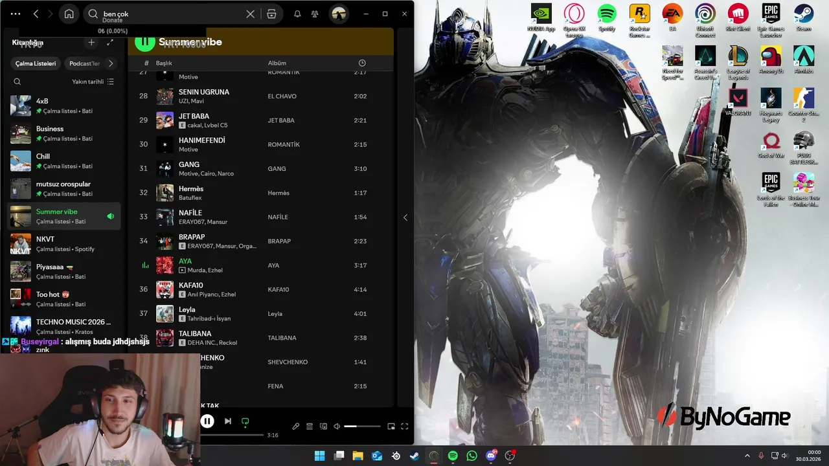The image size is (829, 466).
Task: Open Spotify's three-dot main menu
Action: 16,14
